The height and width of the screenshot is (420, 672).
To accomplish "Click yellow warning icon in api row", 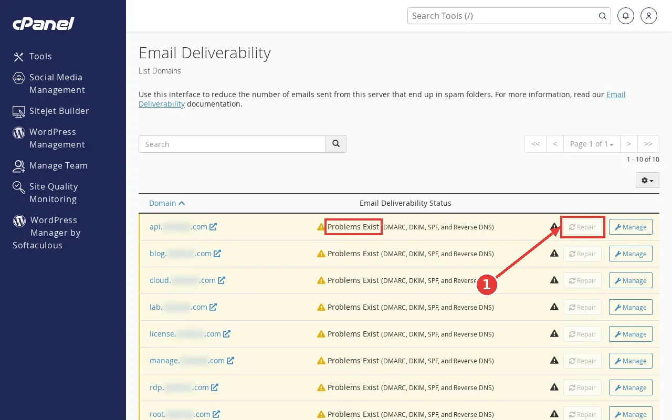I will [321, 227].
